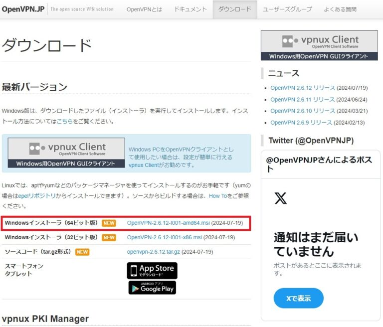The image size is (383, 327).
Task: Open the How To build link
Action: click(x=218, y=196)
